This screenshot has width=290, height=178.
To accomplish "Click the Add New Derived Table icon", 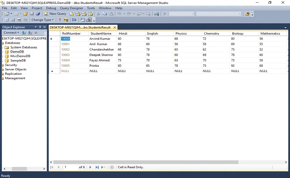I will click(89, 20).
